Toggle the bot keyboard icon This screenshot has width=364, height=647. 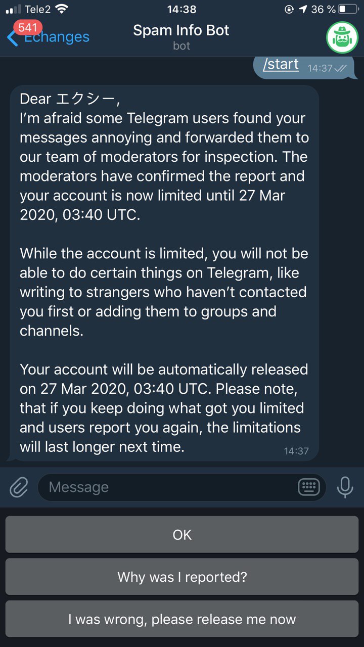click(x=308, y=487)
